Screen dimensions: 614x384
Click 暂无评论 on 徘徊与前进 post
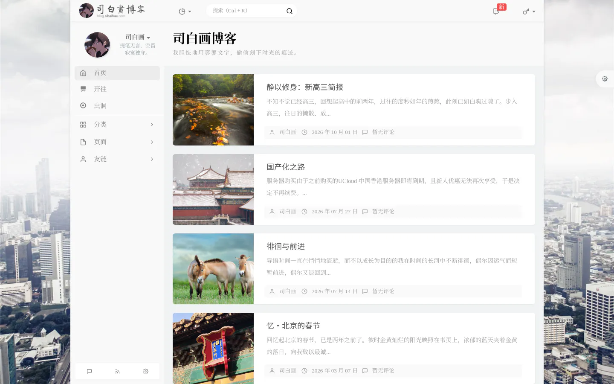click(383, 291)
